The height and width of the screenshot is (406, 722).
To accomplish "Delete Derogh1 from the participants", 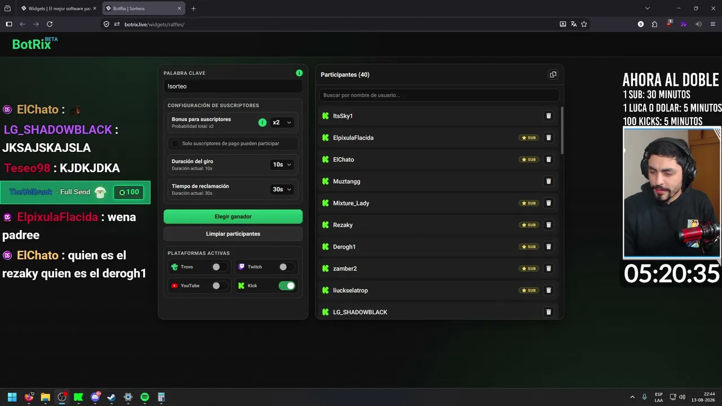I will point(548,247).
